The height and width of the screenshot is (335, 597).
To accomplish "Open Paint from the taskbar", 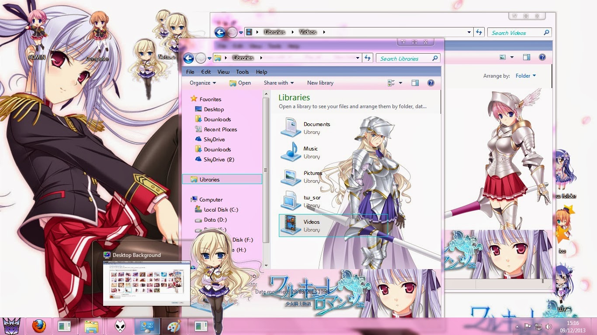I will click(x=174, y=325).
